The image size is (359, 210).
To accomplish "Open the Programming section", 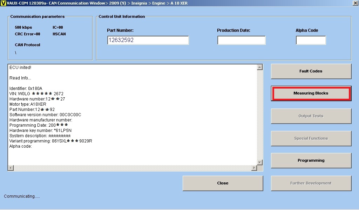I will (x=311, y=160).
